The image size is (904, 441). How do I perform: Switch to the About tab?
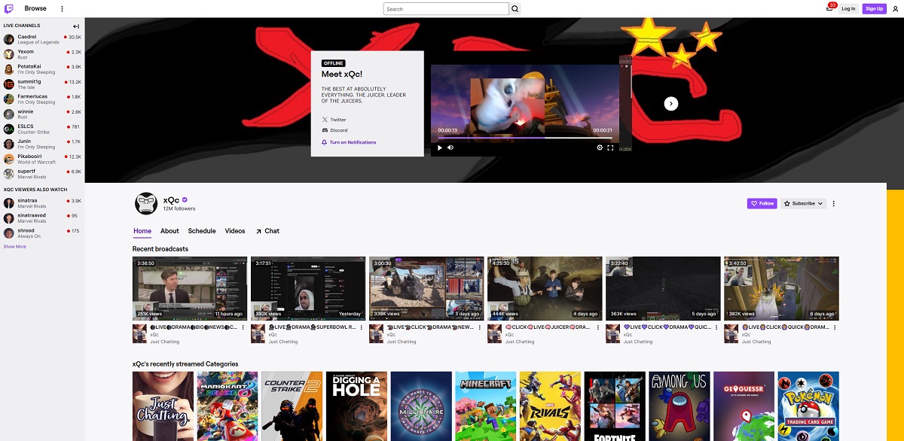tap(169, 231)
